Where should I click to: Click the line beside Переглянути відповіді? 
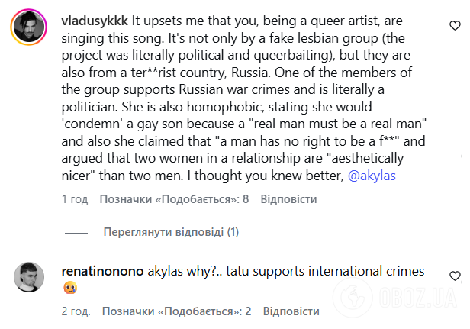click(76, 233)
